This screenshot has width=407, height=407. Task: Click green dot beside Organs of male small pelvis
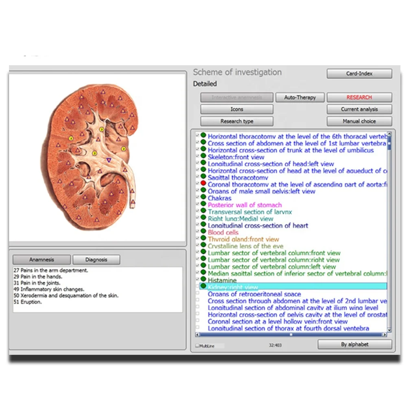(x=203, y=190)
